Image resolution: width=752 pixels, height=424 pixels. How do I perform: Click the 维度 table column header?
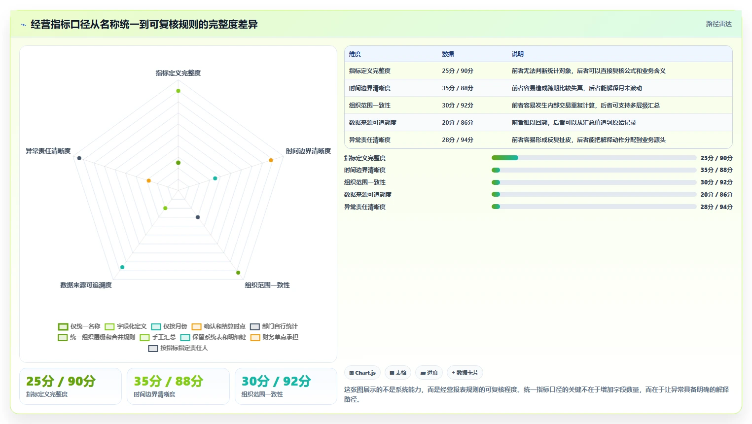click(x=355, y=54)
